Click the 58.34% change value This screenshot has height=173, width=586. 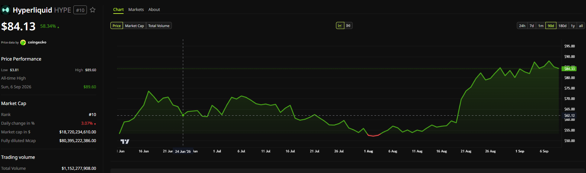point(48,26)
